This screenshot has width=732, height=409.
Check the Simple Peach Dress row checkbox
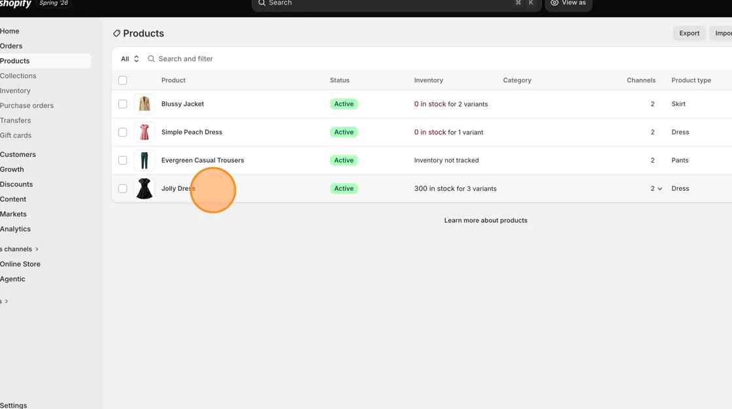(x=123, y=132)
